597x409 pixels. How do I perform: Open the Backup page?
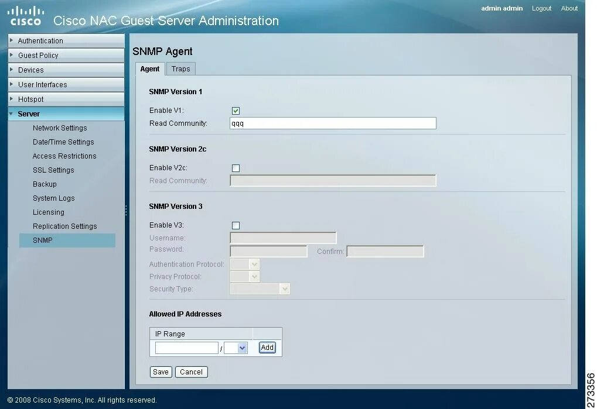pos(45,184)
